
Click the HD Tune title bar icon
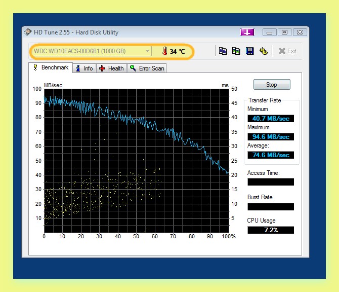pos(28,32)
